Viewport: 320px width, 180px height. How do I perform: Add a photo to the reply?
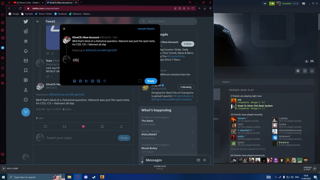coord(74,81)
